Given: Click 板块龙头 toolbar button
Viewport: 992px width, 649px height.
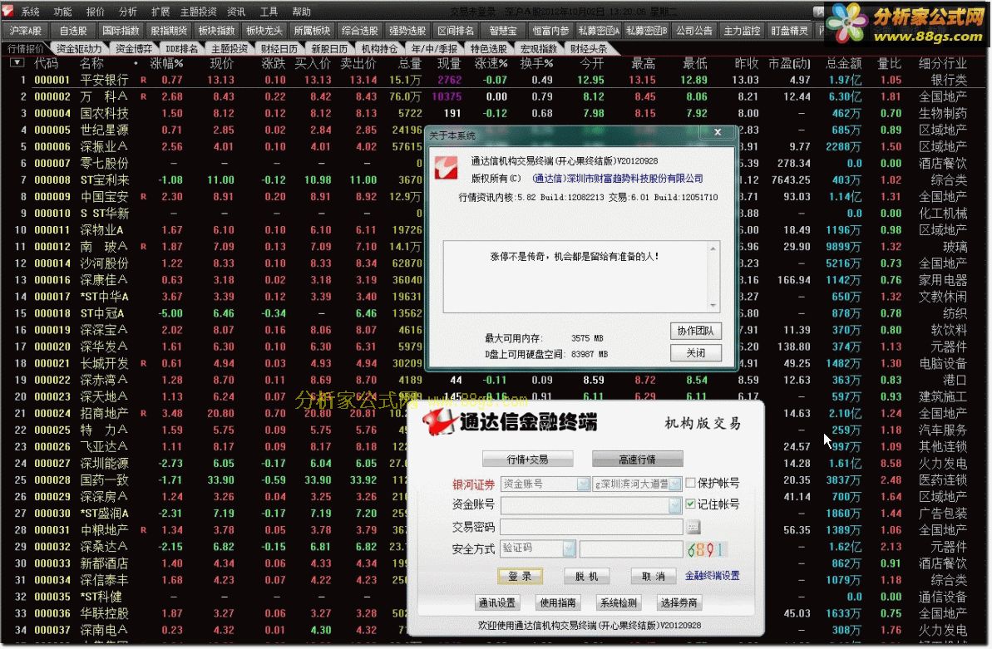Looking at the screenshot, I should pos(264,31).
